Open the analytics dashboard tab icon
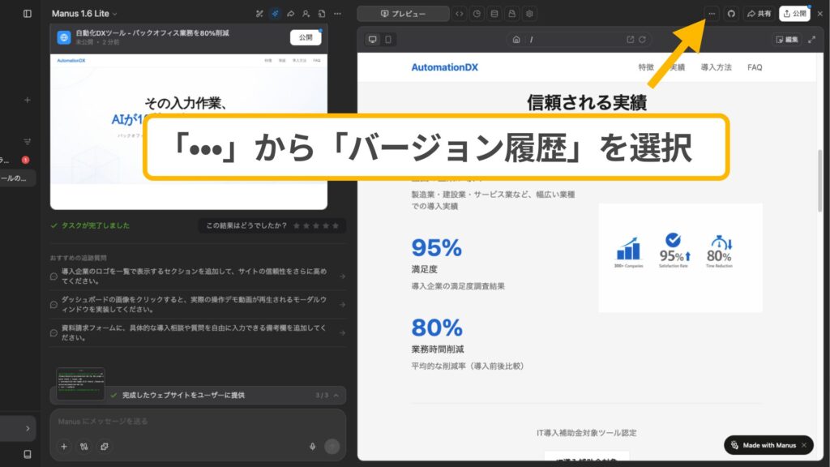This screenshot has width=830, height=467. pos(477,14)
